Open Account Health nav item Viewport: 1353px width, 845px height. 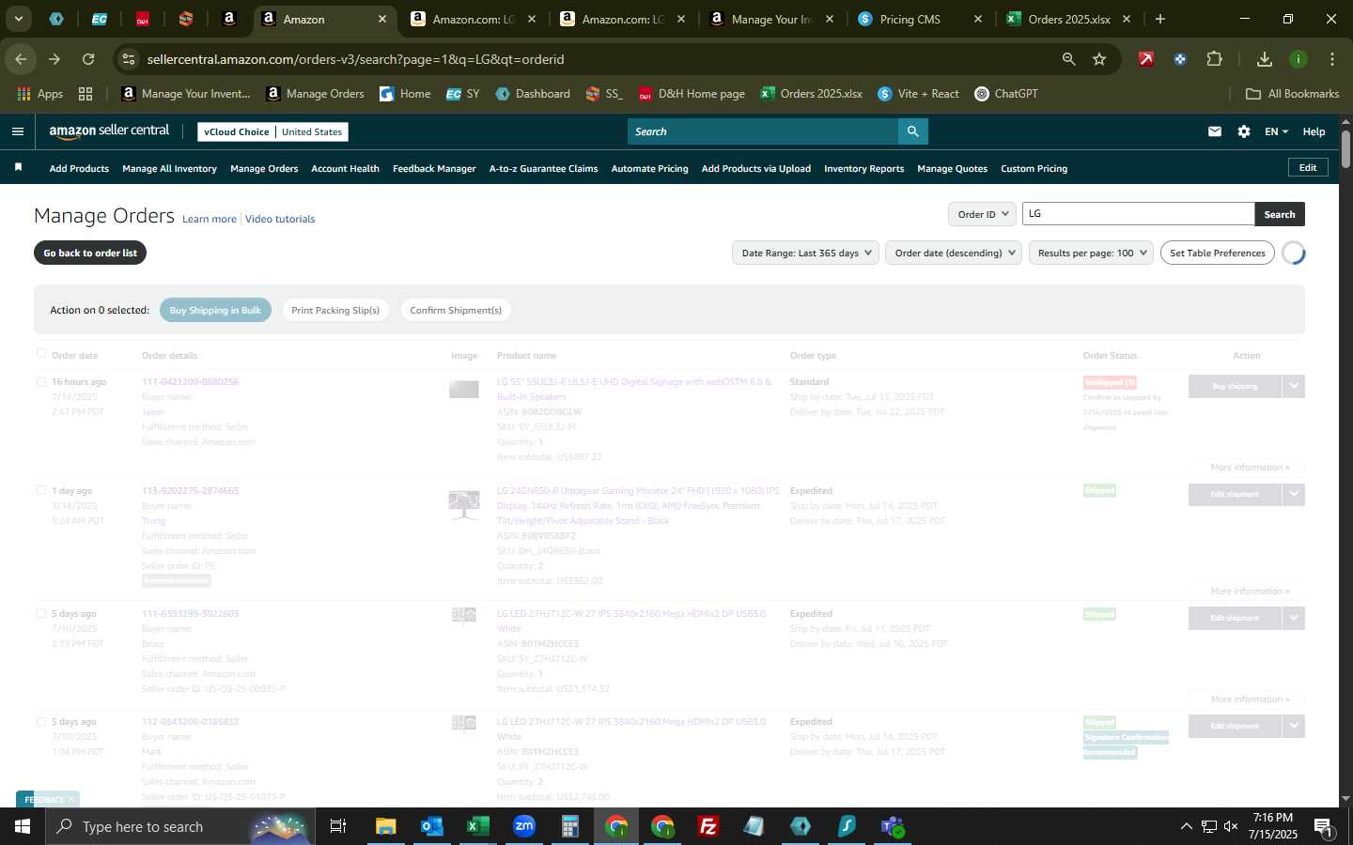click(345, 169)
